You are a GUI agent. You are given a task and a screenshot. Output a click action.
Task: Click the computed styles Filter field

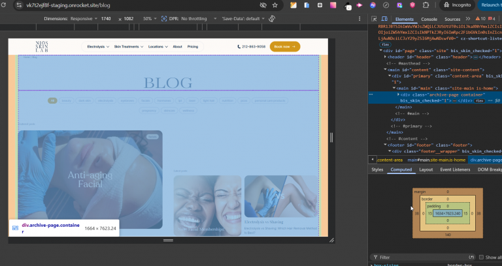point(424,257)
